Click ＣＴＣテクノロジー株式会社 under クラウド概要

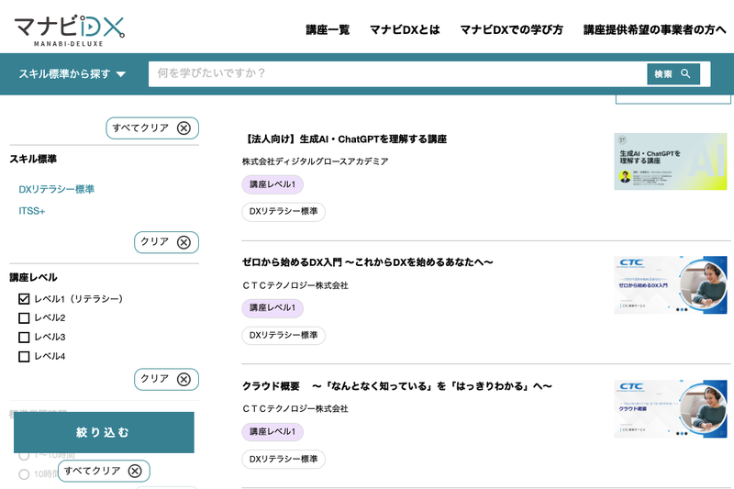(295, 409)
